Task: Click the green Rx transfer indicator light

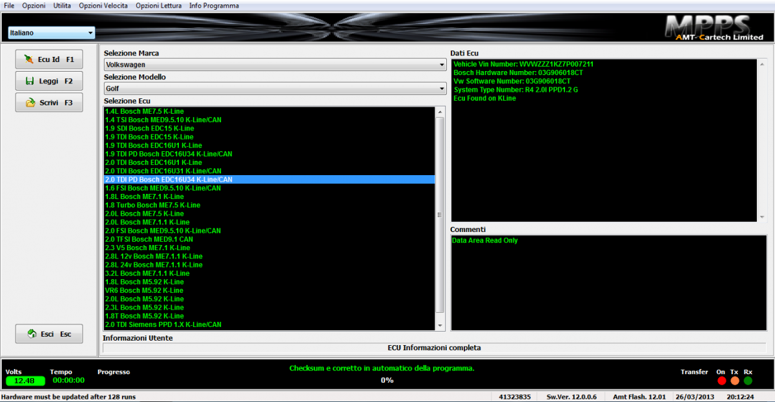Action: point(748,381)
